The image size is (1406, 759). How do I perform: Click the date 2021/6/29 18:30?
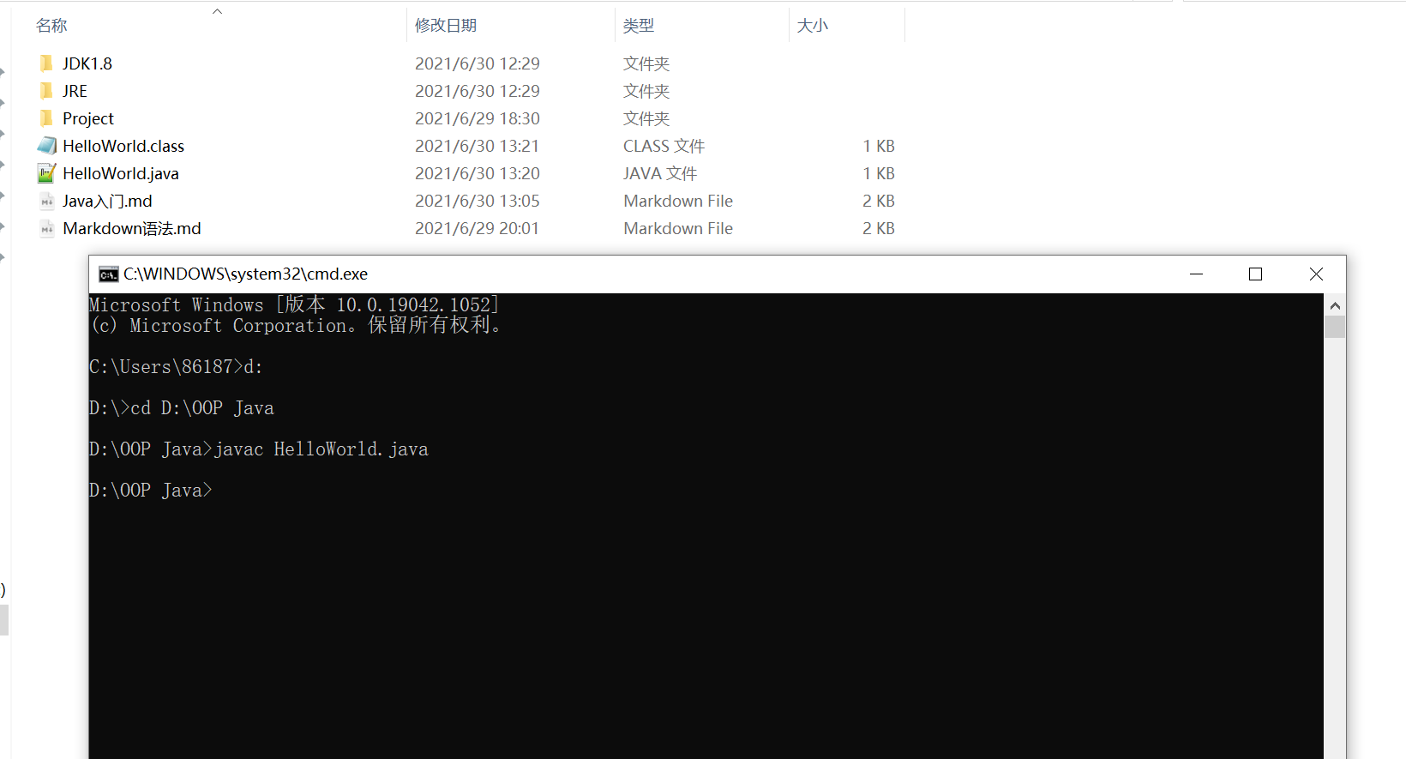click(478, 118)
